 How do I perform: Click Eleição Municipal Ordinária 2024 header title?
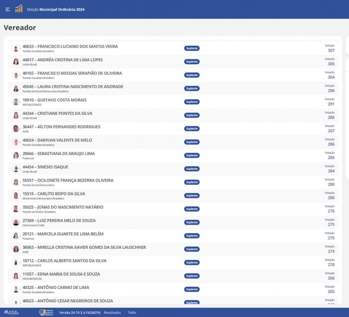[x=56, y=10]
